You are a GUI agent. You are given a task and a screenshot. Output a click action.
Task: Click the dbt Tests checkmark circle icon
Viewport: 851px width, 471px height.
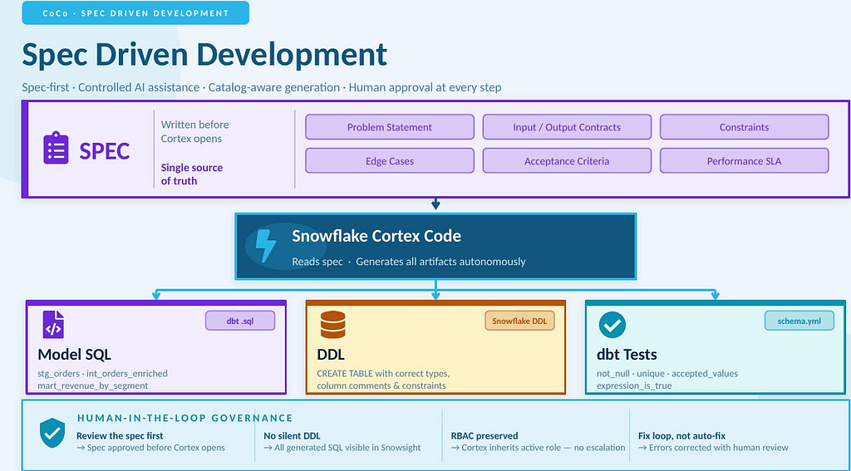click(x=612, y=325)
